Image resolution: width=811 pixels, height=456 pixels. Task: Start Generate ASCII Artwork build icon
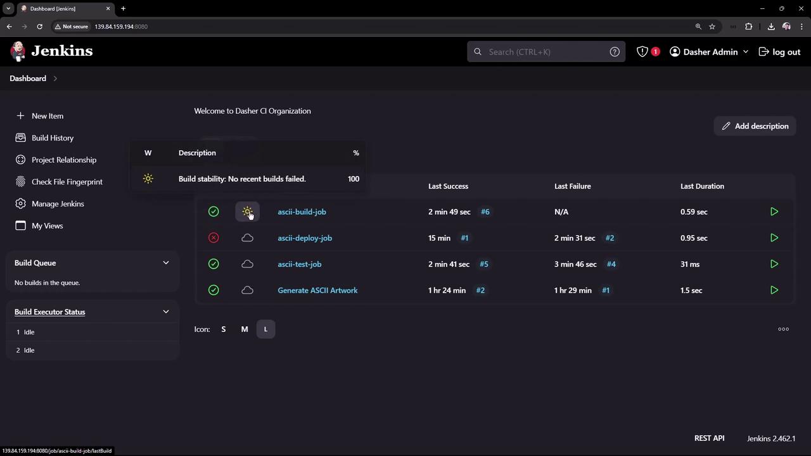tap(774, 290)
